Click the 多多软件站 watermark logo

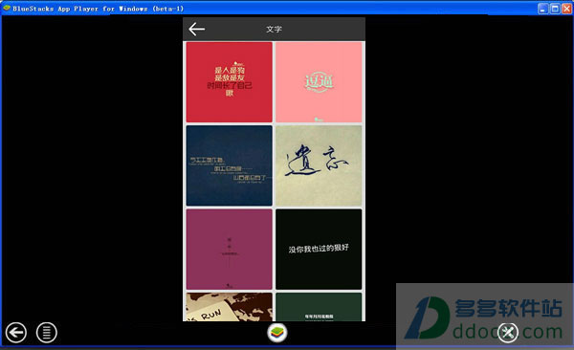point(483,317)
